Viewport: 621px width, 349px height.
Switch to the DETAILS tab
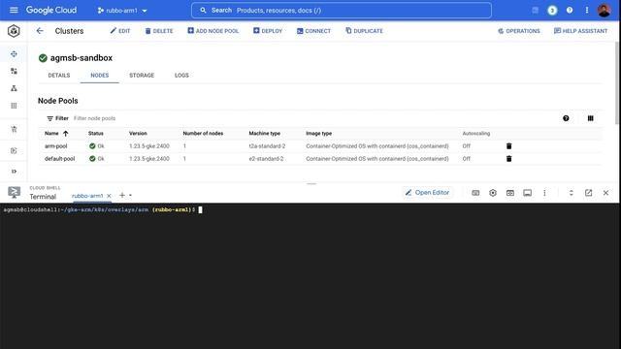[x=59, y=76]
